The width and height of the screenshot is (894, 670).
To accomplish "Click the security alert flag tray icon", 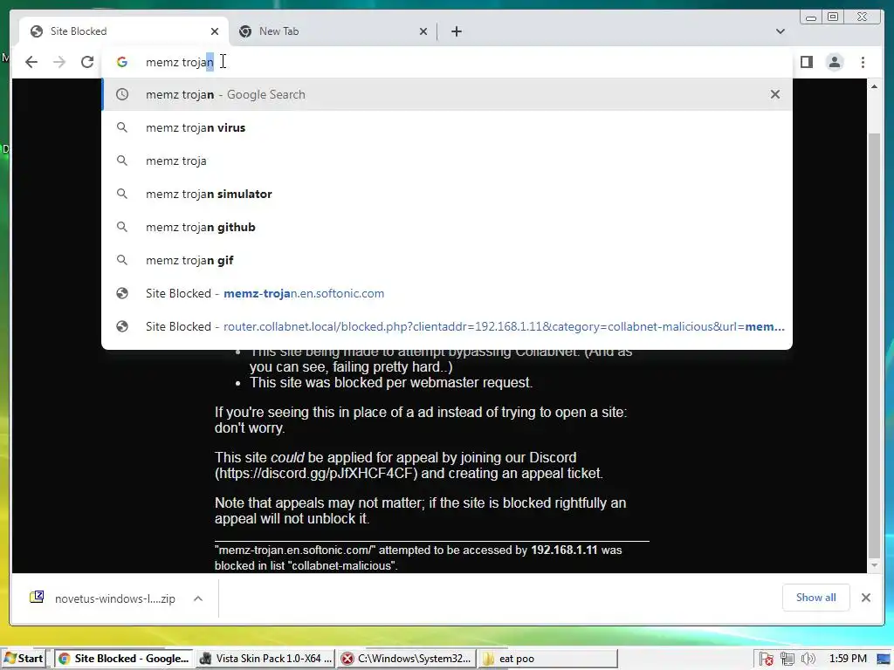I will point(767,660).
